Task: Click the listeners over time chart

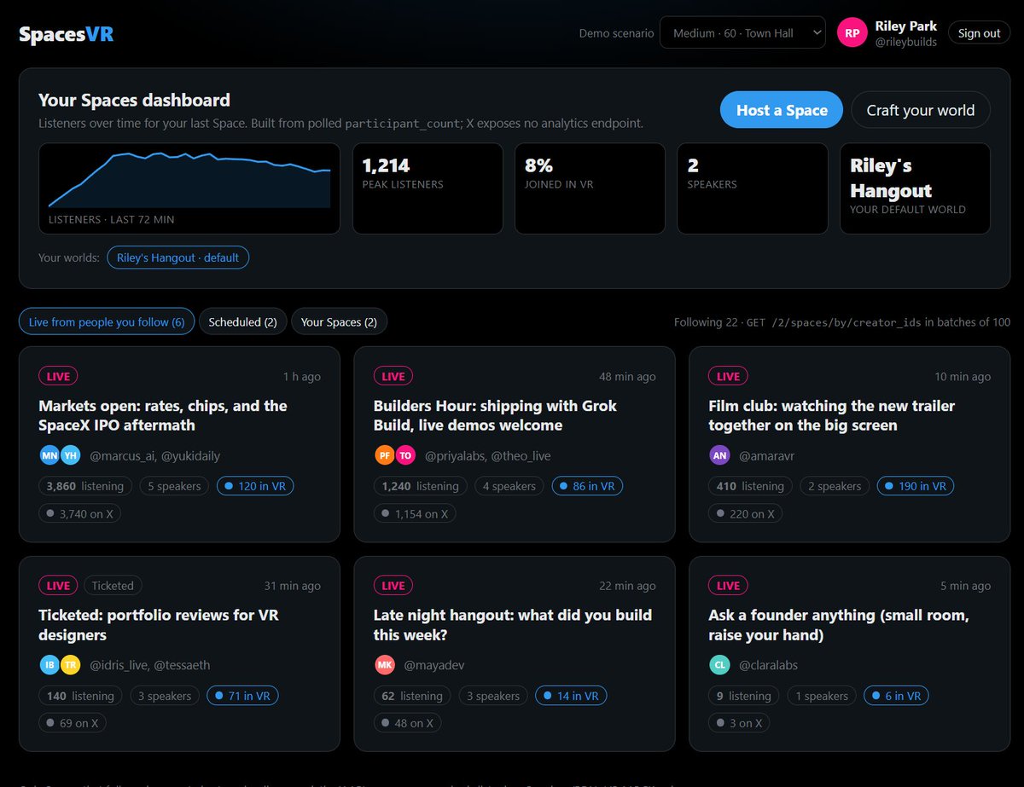Action: pyautogui.click(x=189, y=188)
